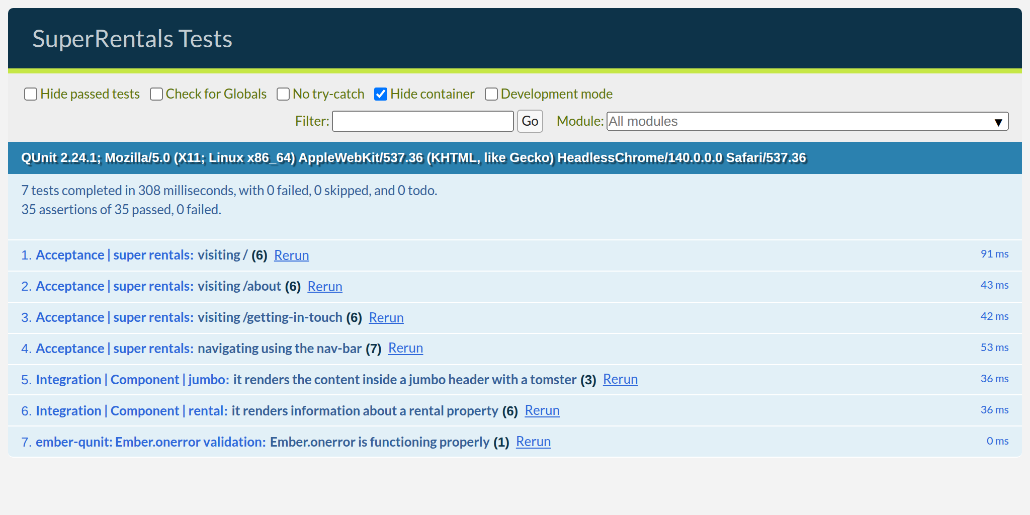Enable the "Hide passed tests" checkbox
The width and height of the screenshot is (1030, 515).
31,94
